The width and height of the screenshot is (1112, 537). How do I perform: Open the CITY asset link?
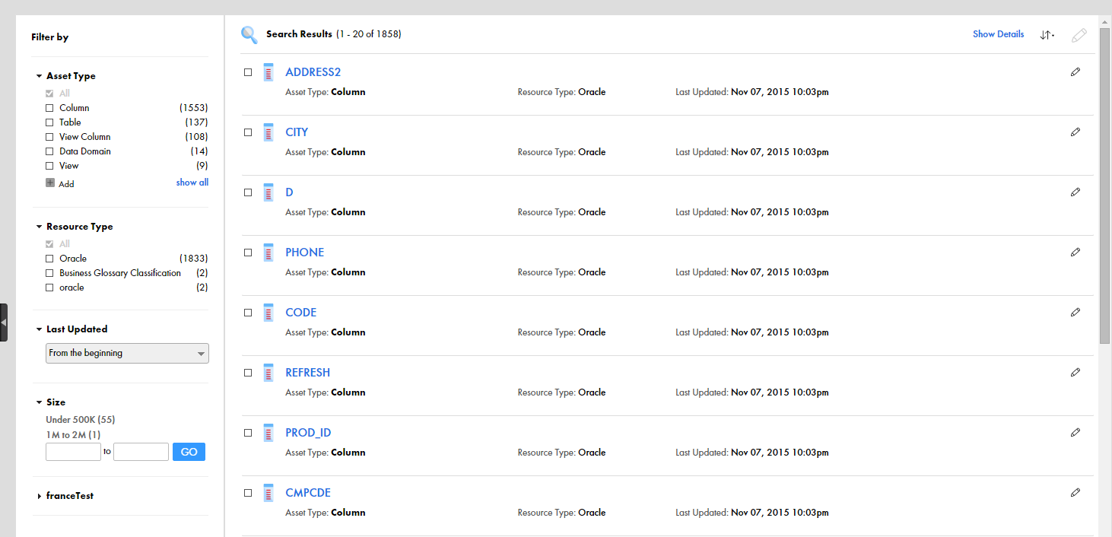click(x=297, y=132)
